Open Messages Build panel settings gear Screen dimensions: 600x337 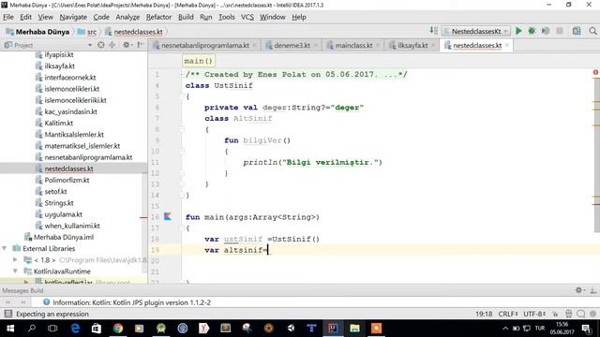coord(579,290)
